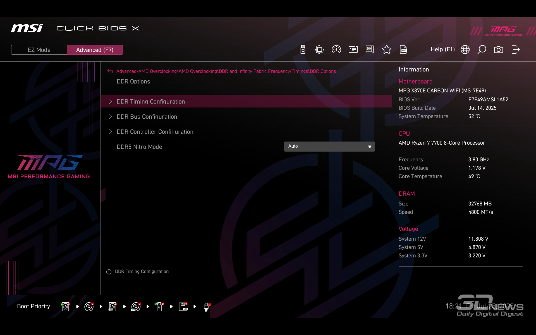This screenshot has width=536, height=335.
Task: Click the back arrow before the breadcrumb path
Action: coord(110,71)
